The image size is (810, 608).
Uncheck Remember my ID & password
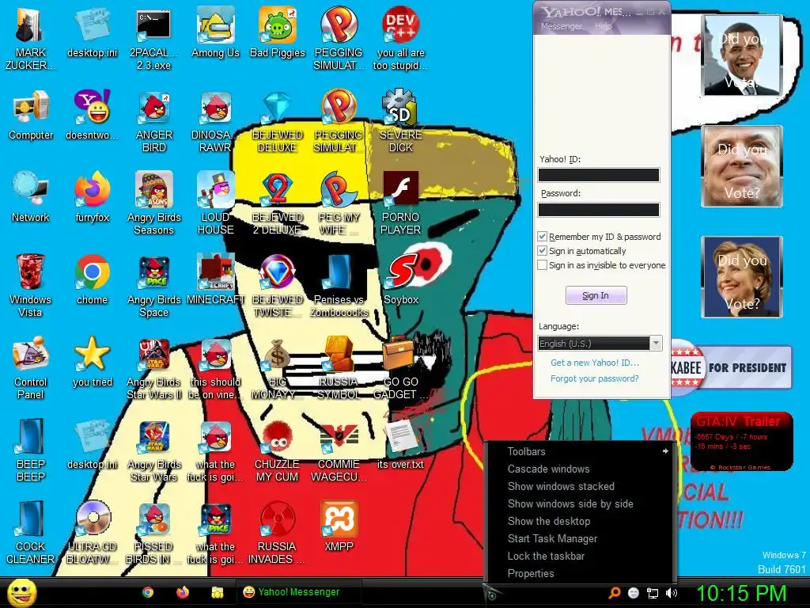(x=543, y=237)
